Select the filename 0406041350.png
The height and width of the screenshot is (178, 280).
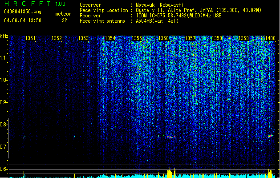[23, 12]
